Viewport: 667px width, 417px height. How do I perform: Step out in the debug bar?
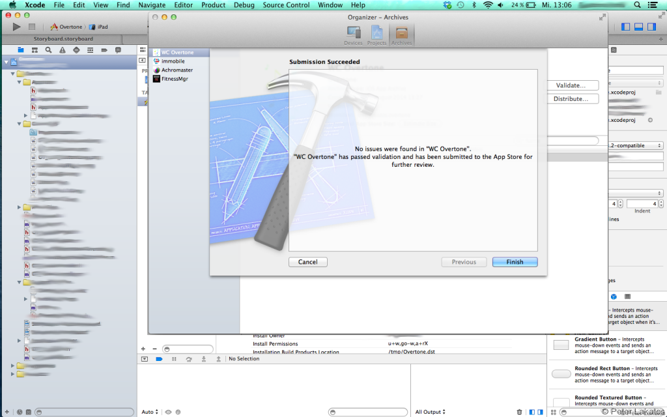pyautogui.click(x=218, y=359)
